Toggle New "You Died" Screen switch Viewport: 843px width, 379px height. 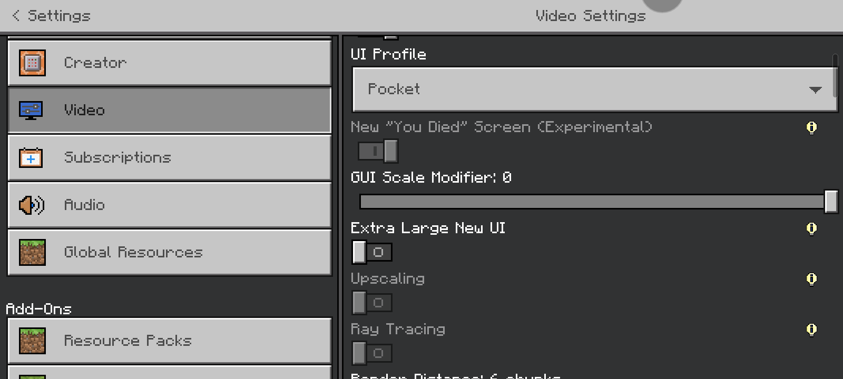click(x=378, y=151)
